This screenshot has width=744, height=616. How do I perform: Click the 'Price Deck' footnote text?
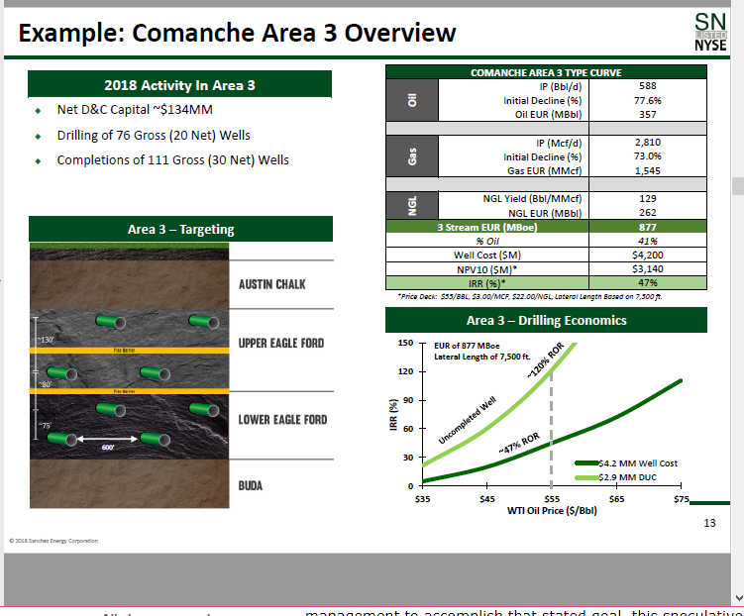coord(530,296)
